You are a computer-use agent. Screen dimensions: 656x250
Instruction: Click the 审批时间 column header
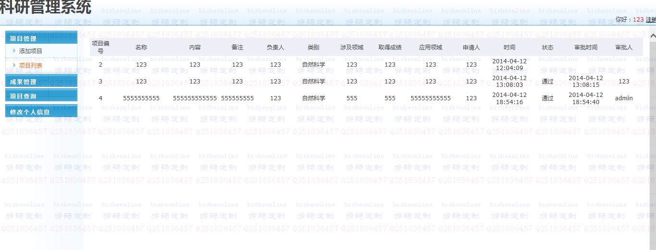(x=586, y=47)
